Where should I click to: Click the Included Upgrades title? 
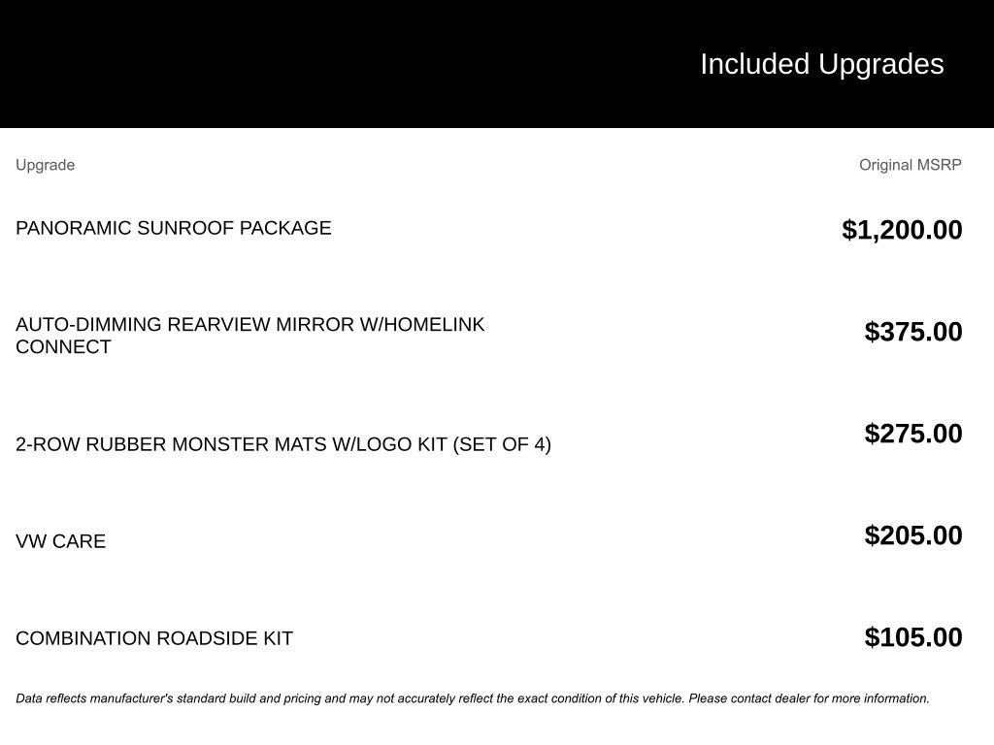click(x=821, y=64)
